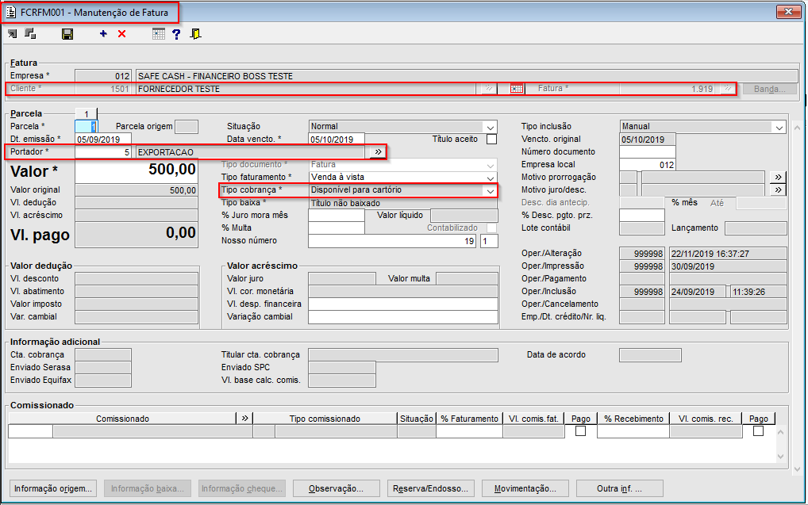
Task: Expand the Situação dropdown
Action: pyautogui.click(x=490, y=127)
